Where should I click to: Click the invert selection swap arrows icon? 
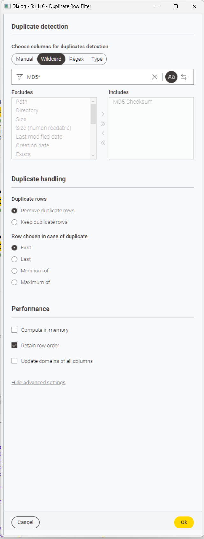click(x=184, y=77)
